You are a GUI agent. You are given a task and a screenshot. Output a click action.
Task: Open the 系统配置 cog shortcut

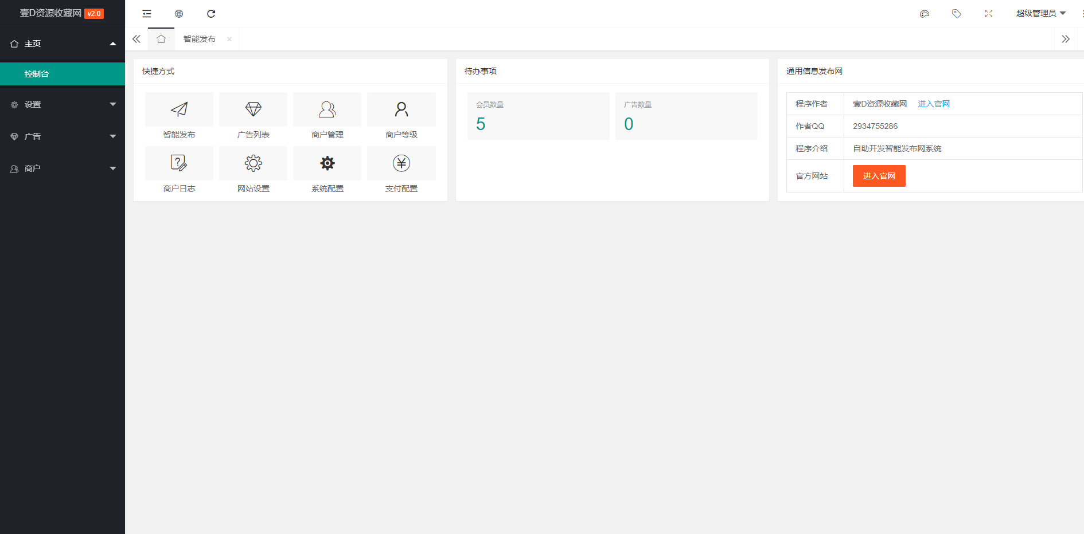coord(327,163)
